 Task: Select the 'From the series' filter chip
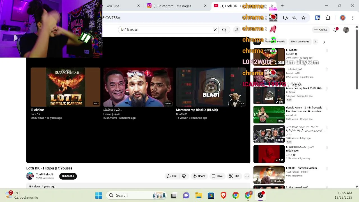pos(300,42)
